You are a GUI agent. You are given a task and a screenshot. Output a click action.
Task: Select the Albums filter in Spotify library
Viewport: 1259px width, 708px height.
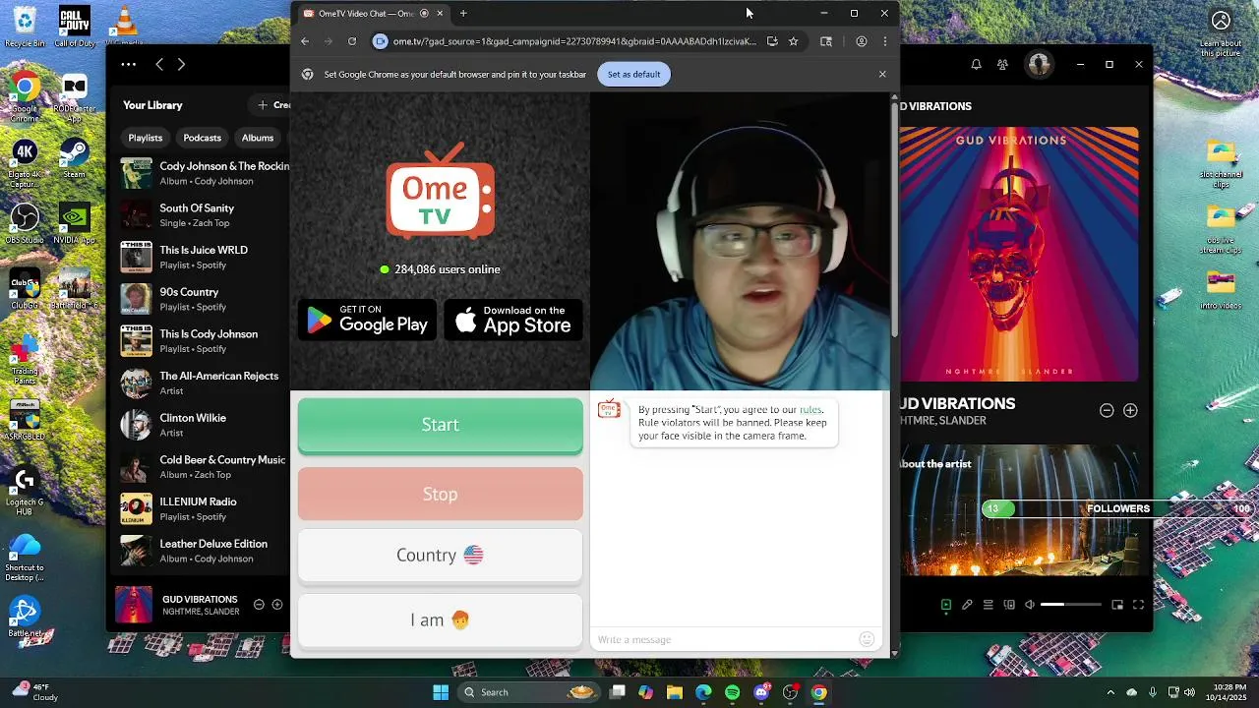(x=258, y=138)
